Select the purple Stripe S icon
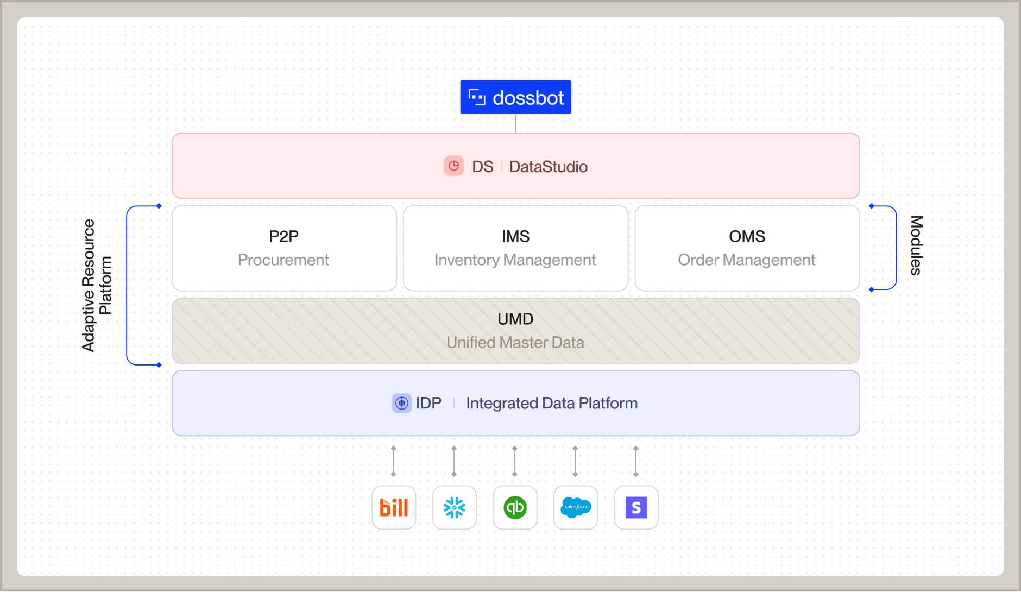Screen dimensions: 1021x592 click(636, 508)
